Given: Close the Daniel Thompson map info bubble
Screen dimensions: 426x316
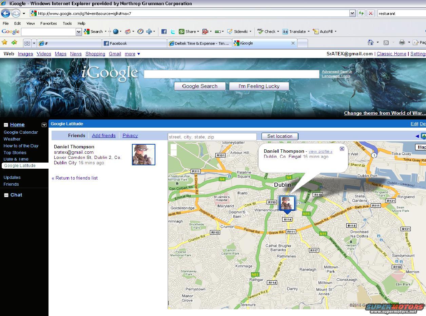Looking at the screenshot, I should pyautogui.click(x=342, y=149).
